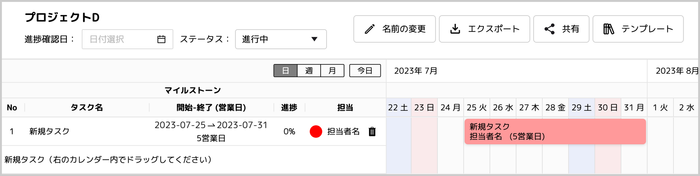Image resolution: width=700 pixels, height=176 pixels.
Task: Click the 日付選択 date input field
Action: tap(127, 39)
